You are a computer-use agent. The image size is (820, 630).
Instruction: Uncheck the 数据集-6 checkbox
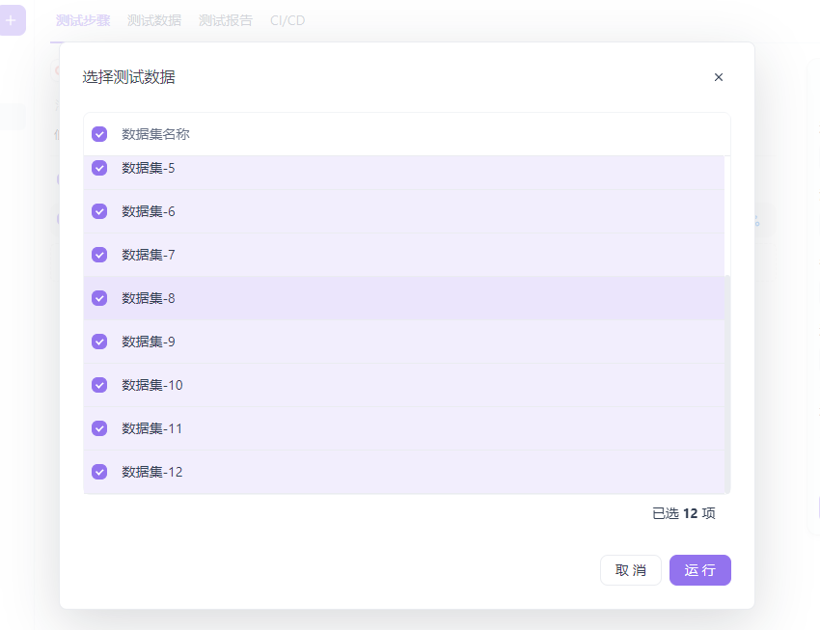click(99, 211)
